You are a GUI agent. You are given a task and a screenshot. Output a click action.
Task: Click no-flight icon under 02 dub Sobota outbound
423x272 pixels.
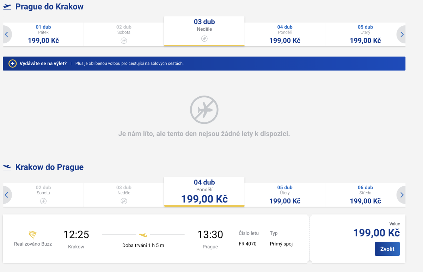point(124,41)
